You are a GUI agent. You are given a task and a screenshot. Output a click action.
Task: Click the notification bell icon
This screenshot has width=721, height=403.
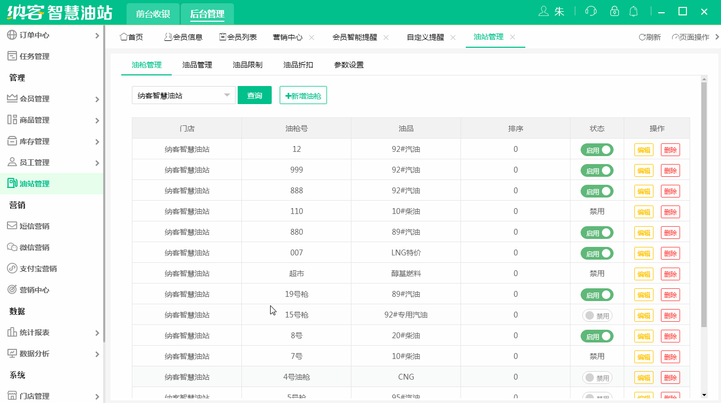click(x=633, y=11)
